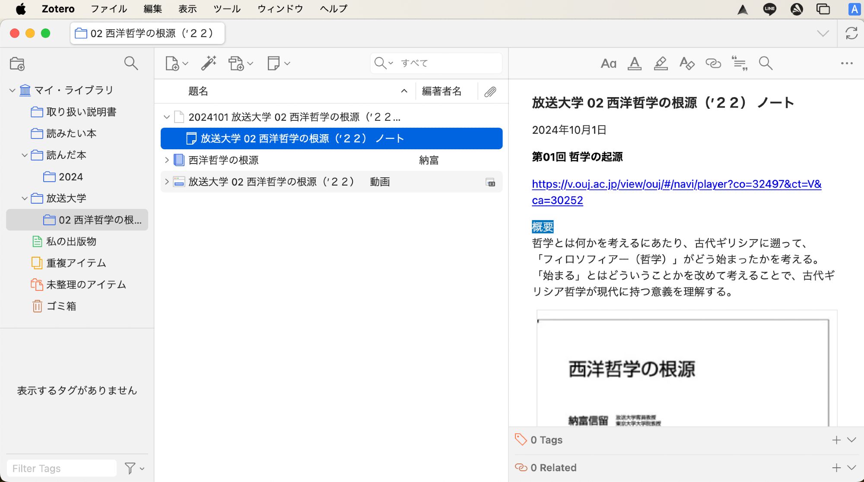Screen dimensions: 864x482
Task: Click the stacked windows menu bar icon
Action: 823,9
